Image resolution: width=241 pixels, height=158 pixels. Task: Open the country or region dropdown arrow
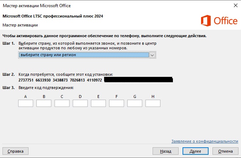tap(152, 55)
